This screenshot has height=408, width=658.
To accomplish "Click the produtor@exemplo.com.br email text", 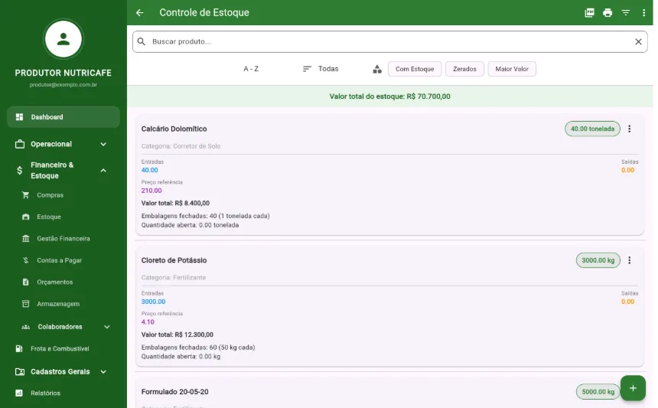I will point(64,85).
